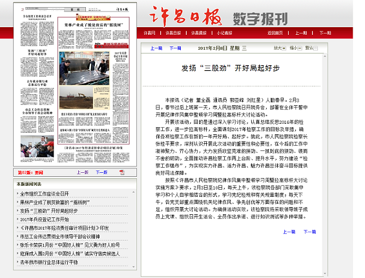Click thumbnail headline 发扬“三股劲”开好局起好步
The width and height of the screenshot is (365, 278).
tap(37, 52)
